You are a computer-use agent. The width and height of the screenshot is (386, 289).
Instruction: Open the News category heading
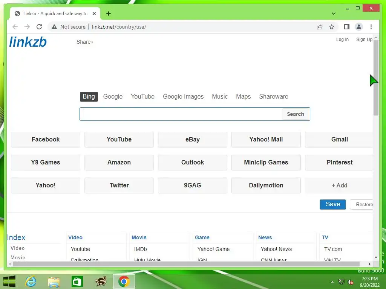(x=265, y=237)
